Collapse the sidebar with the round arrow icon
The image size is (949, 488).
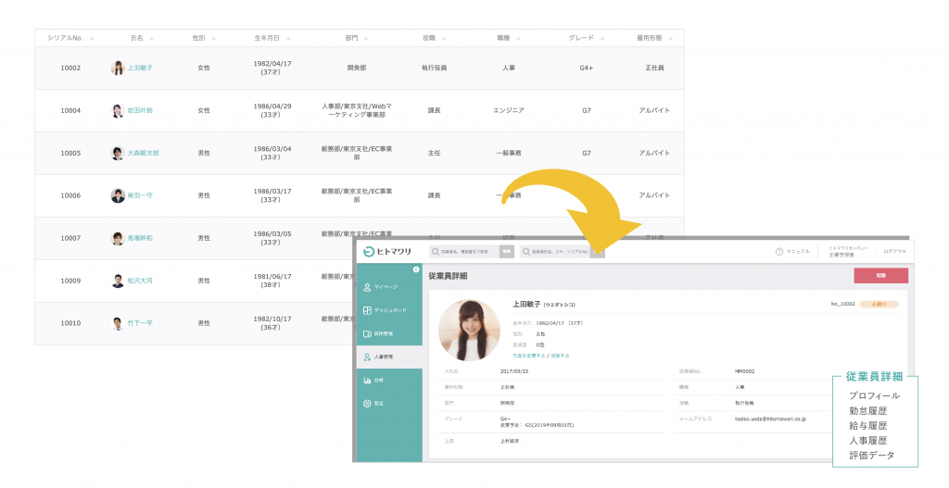(x=416, y=269)
